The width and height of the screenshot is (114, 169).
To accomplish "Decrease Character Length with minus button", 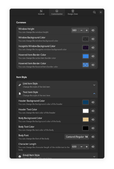I will (81, 147).
